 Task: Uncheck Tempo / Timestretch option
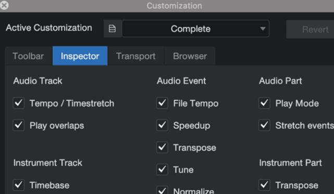point(19,103)
